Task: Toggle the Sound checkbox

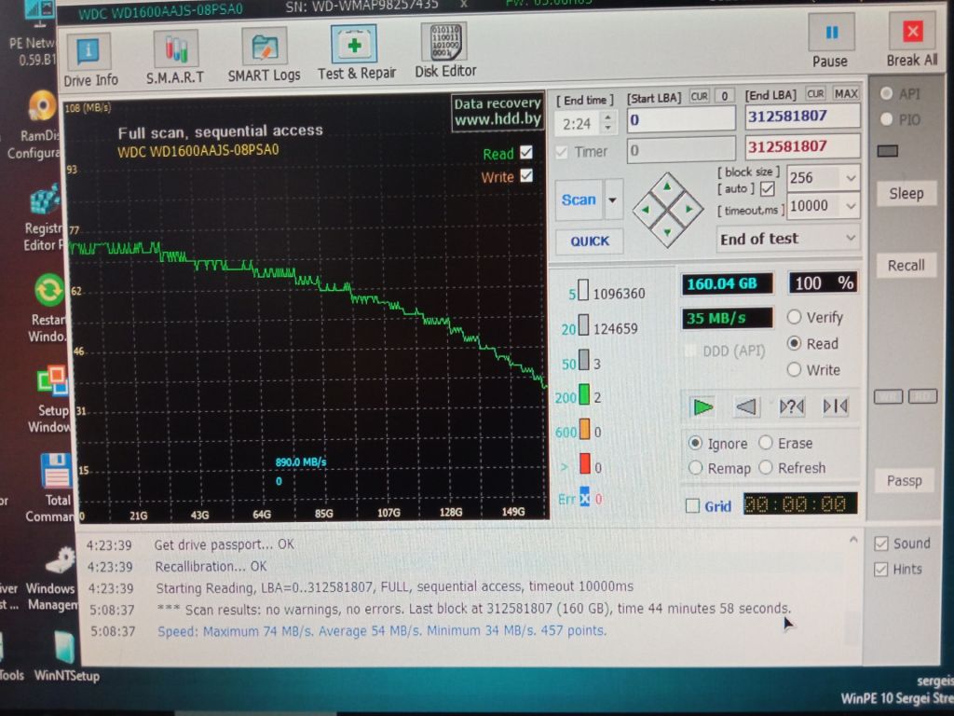Action: click(x=881, y=544)
